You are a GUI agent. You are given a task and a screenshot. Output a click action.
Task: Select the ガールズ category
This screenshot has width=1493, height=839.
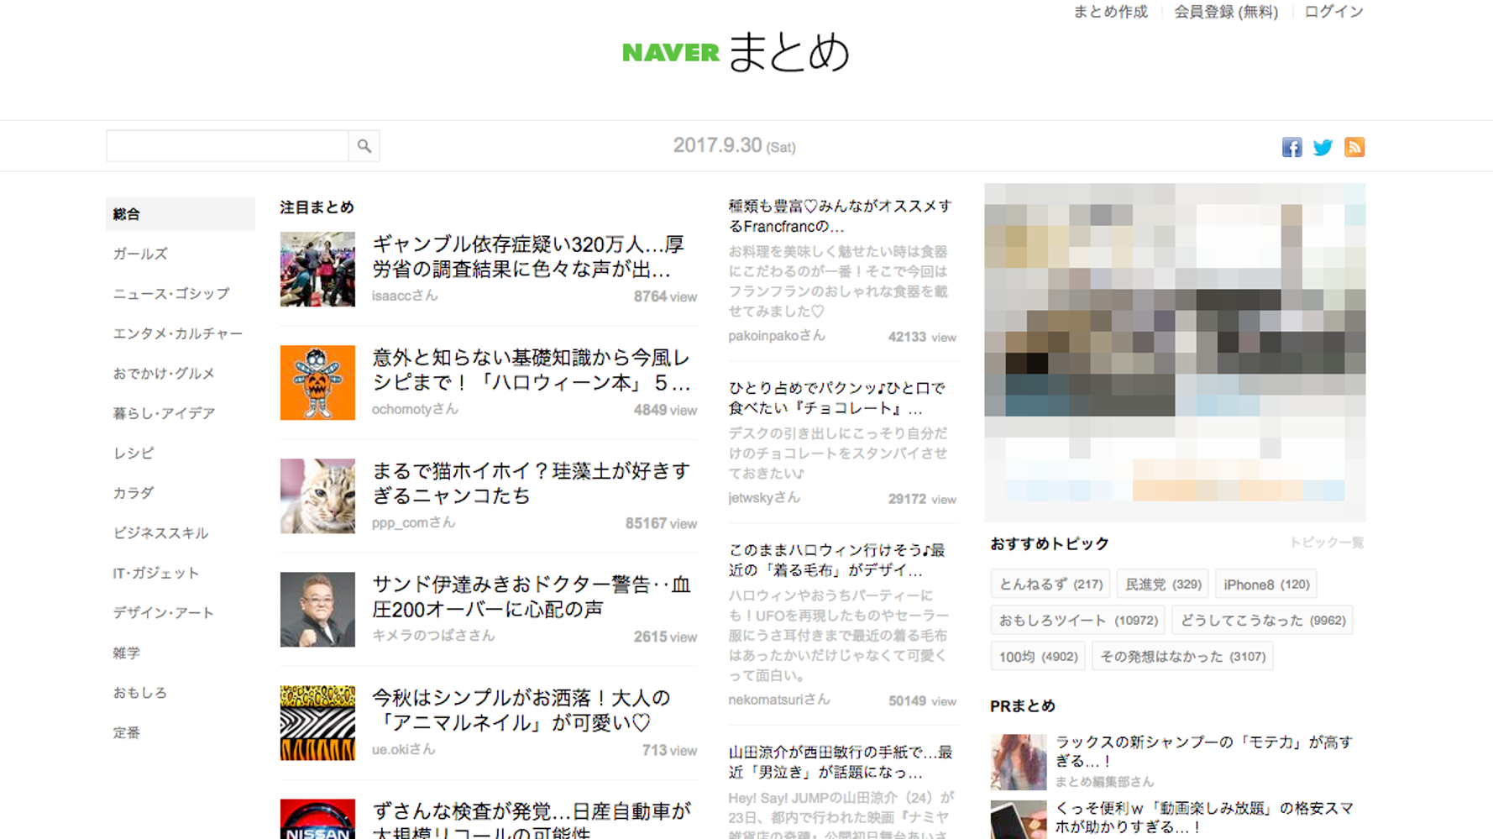tap(139, 254)
